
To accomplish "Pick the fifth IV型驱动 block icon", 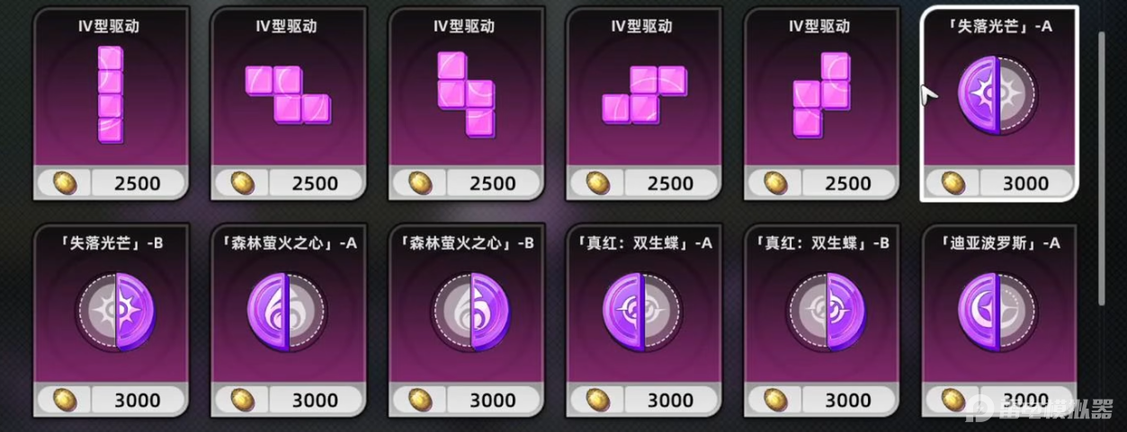I will tap(820, 94).
